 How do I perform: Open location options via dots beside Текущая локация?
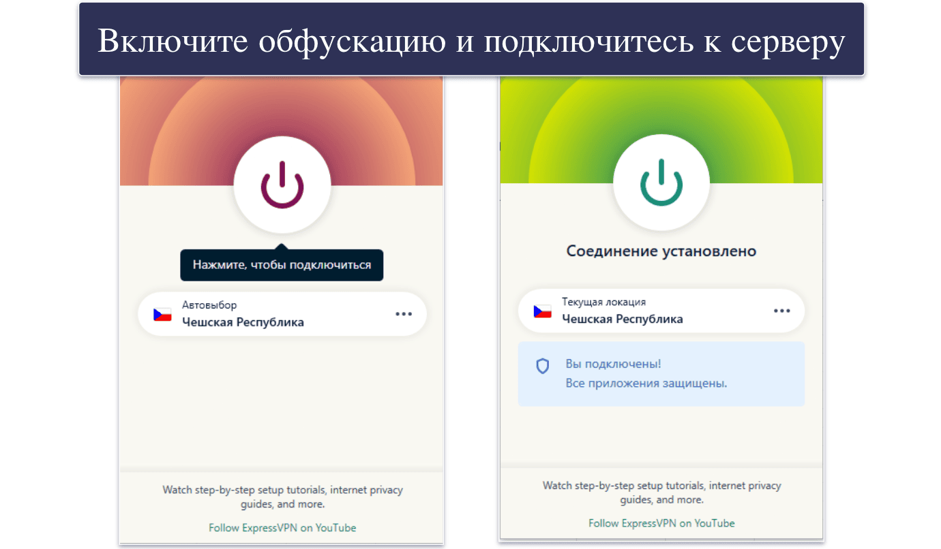(781, 311)
